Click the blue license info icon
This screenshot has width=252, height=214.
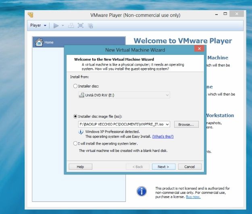142,191
